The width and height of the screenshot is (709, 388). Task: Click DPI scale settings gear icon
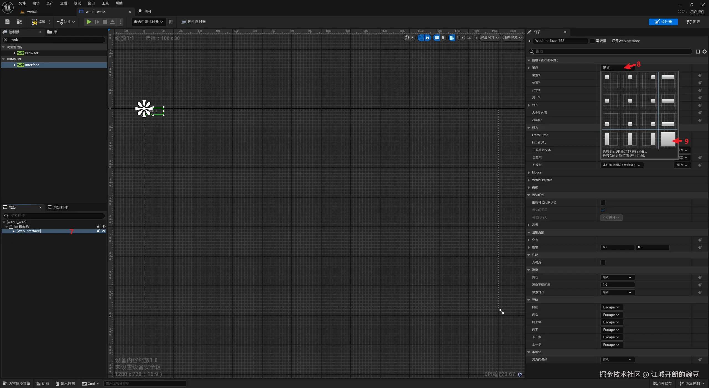520,374
